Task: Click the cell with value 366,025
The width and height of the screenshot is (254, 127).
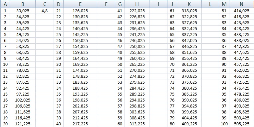Action: tap(189, 70)
